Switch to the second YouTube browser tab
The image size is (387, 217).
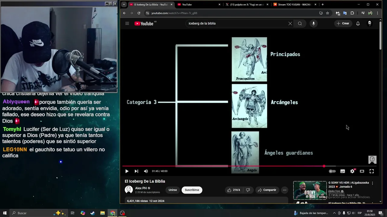198,5
